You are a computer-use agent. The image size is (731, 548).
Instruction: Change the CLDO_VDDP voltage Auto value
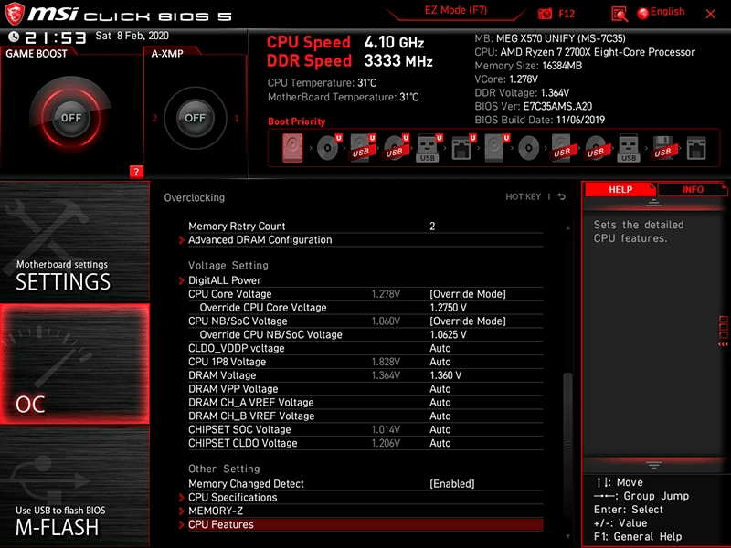(440, 348)
